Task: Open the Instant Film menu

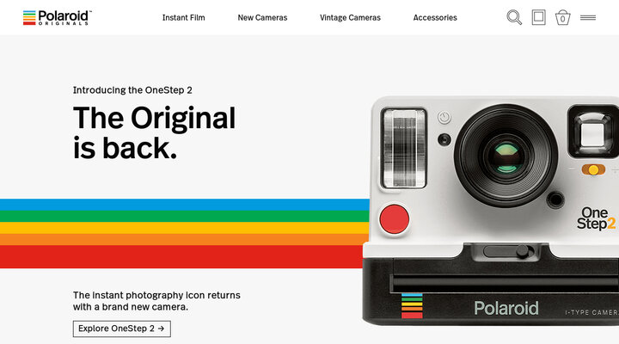Action: point(184,18)
